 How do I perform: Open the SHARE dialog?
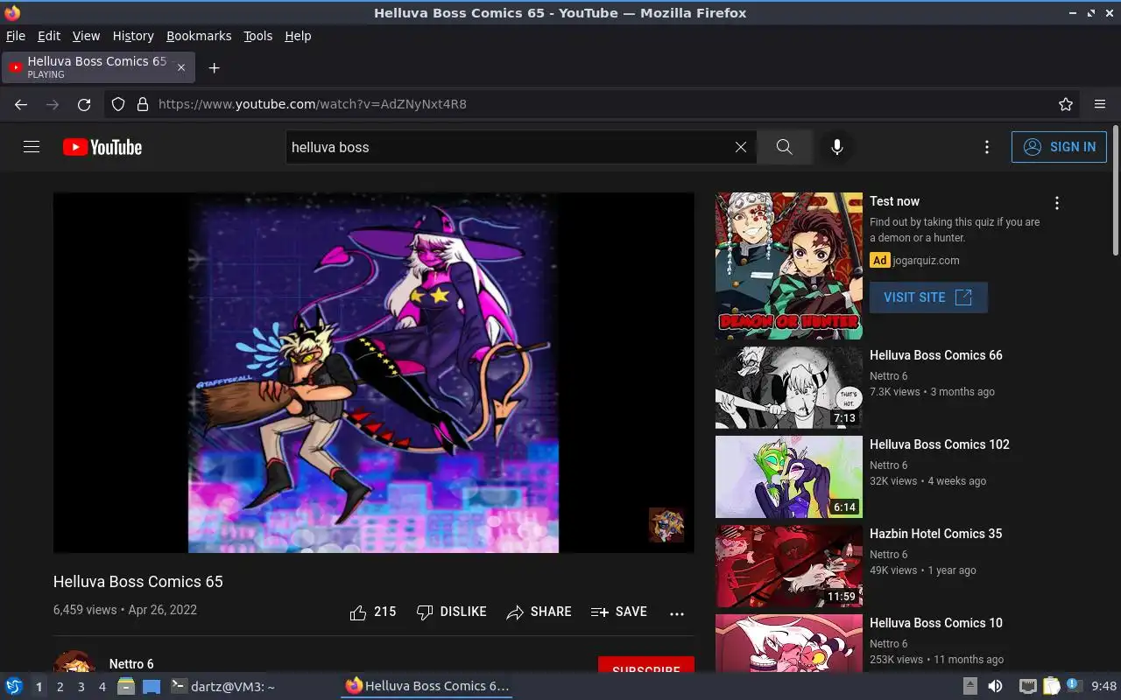(x=539, y=612)
